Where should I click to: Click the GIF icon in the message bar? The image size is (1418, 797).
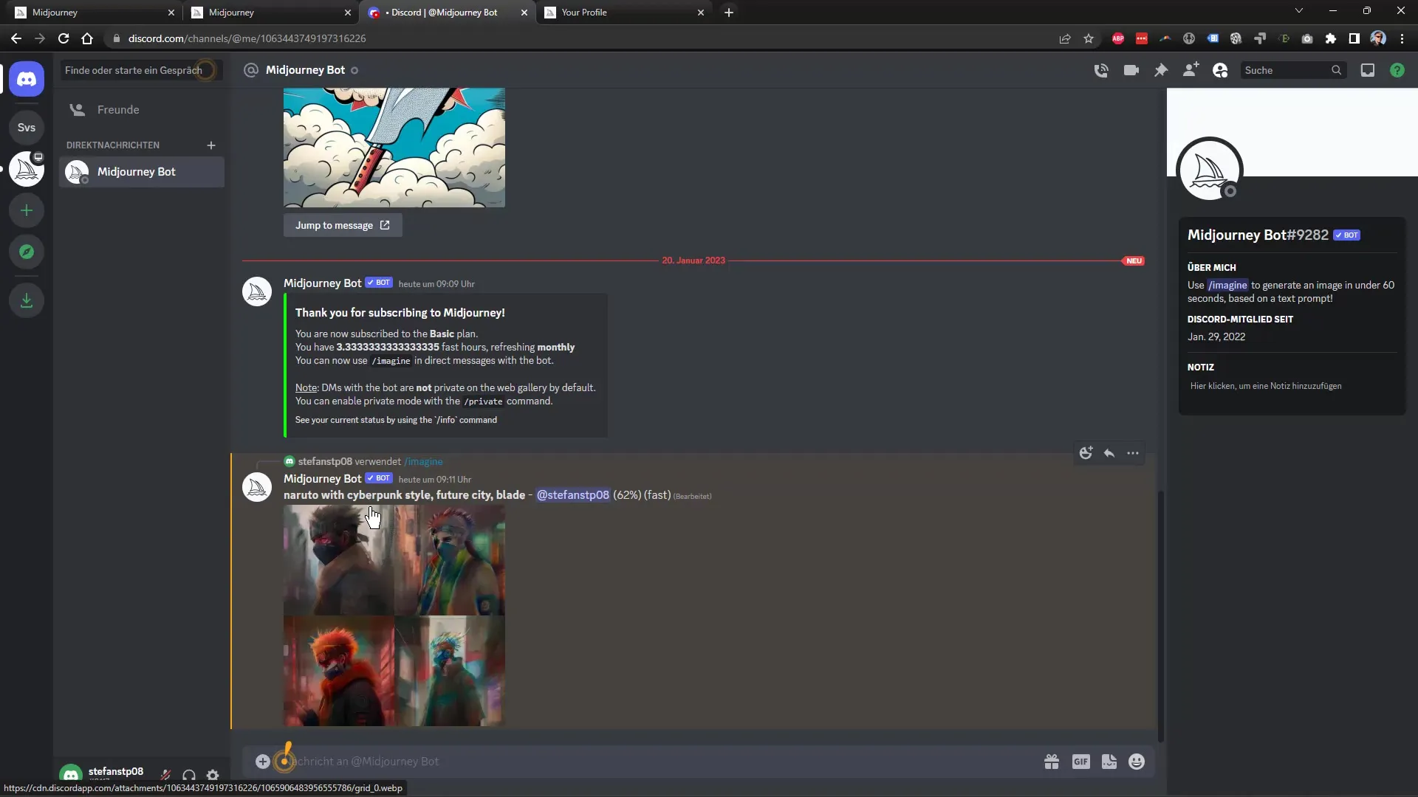(x=1081, y=761)
